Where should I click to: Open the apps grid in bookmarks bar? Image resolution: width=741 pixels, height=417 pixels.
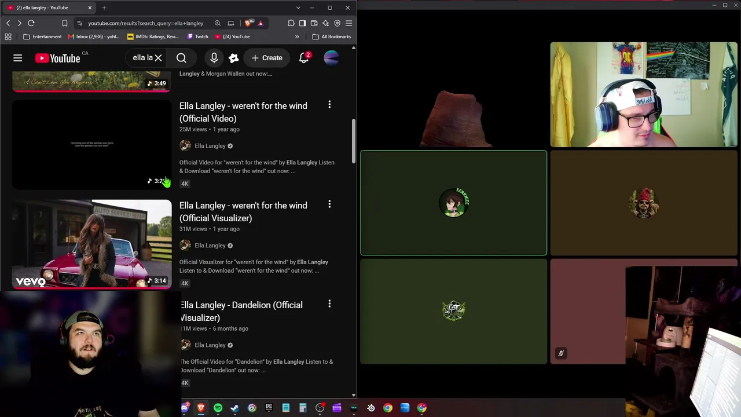tap(8, 36)
